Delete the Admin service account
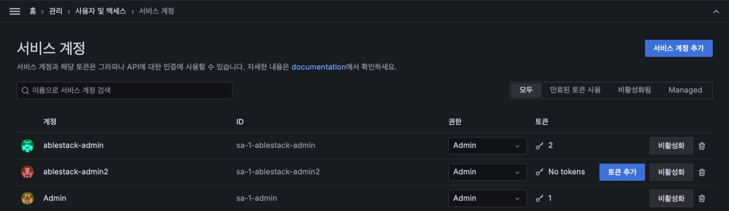Screen dimensions: 729x211 [702, 198]
